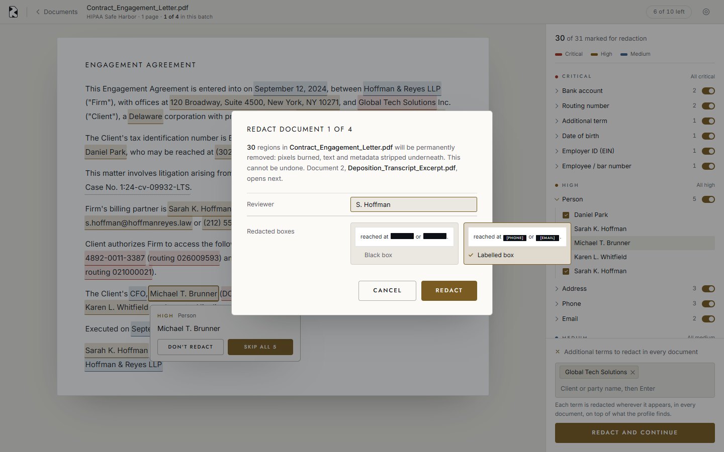Click Don't Redact in the popup
Image resolution: width=724 pixels, height=452 pixels.
coord(191,347)
